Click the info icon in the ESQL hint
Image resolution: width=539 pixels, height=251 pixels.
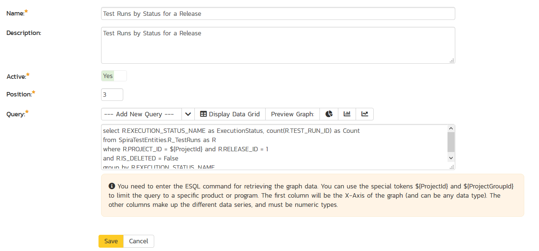(x=112, y=186)
